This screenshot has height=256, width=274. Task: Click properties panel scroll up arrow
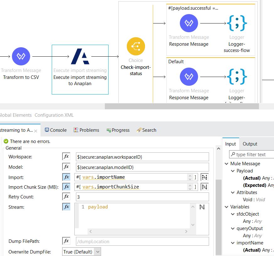(x=218, y=149)
